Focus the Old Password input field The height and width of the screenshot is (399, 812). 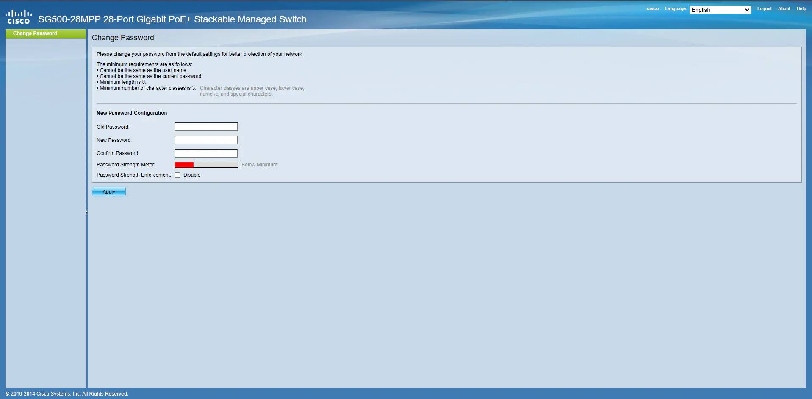206,127
